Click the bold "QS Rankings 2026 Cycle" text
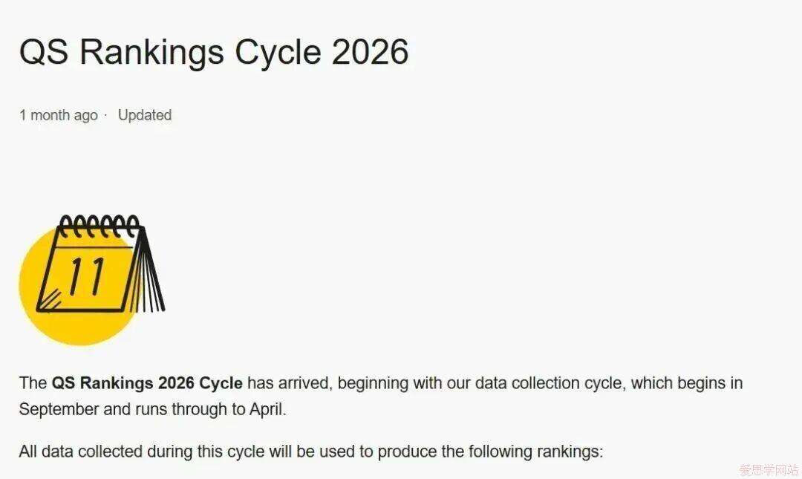This screenshot has width=802, height=479. coord(146,383)
